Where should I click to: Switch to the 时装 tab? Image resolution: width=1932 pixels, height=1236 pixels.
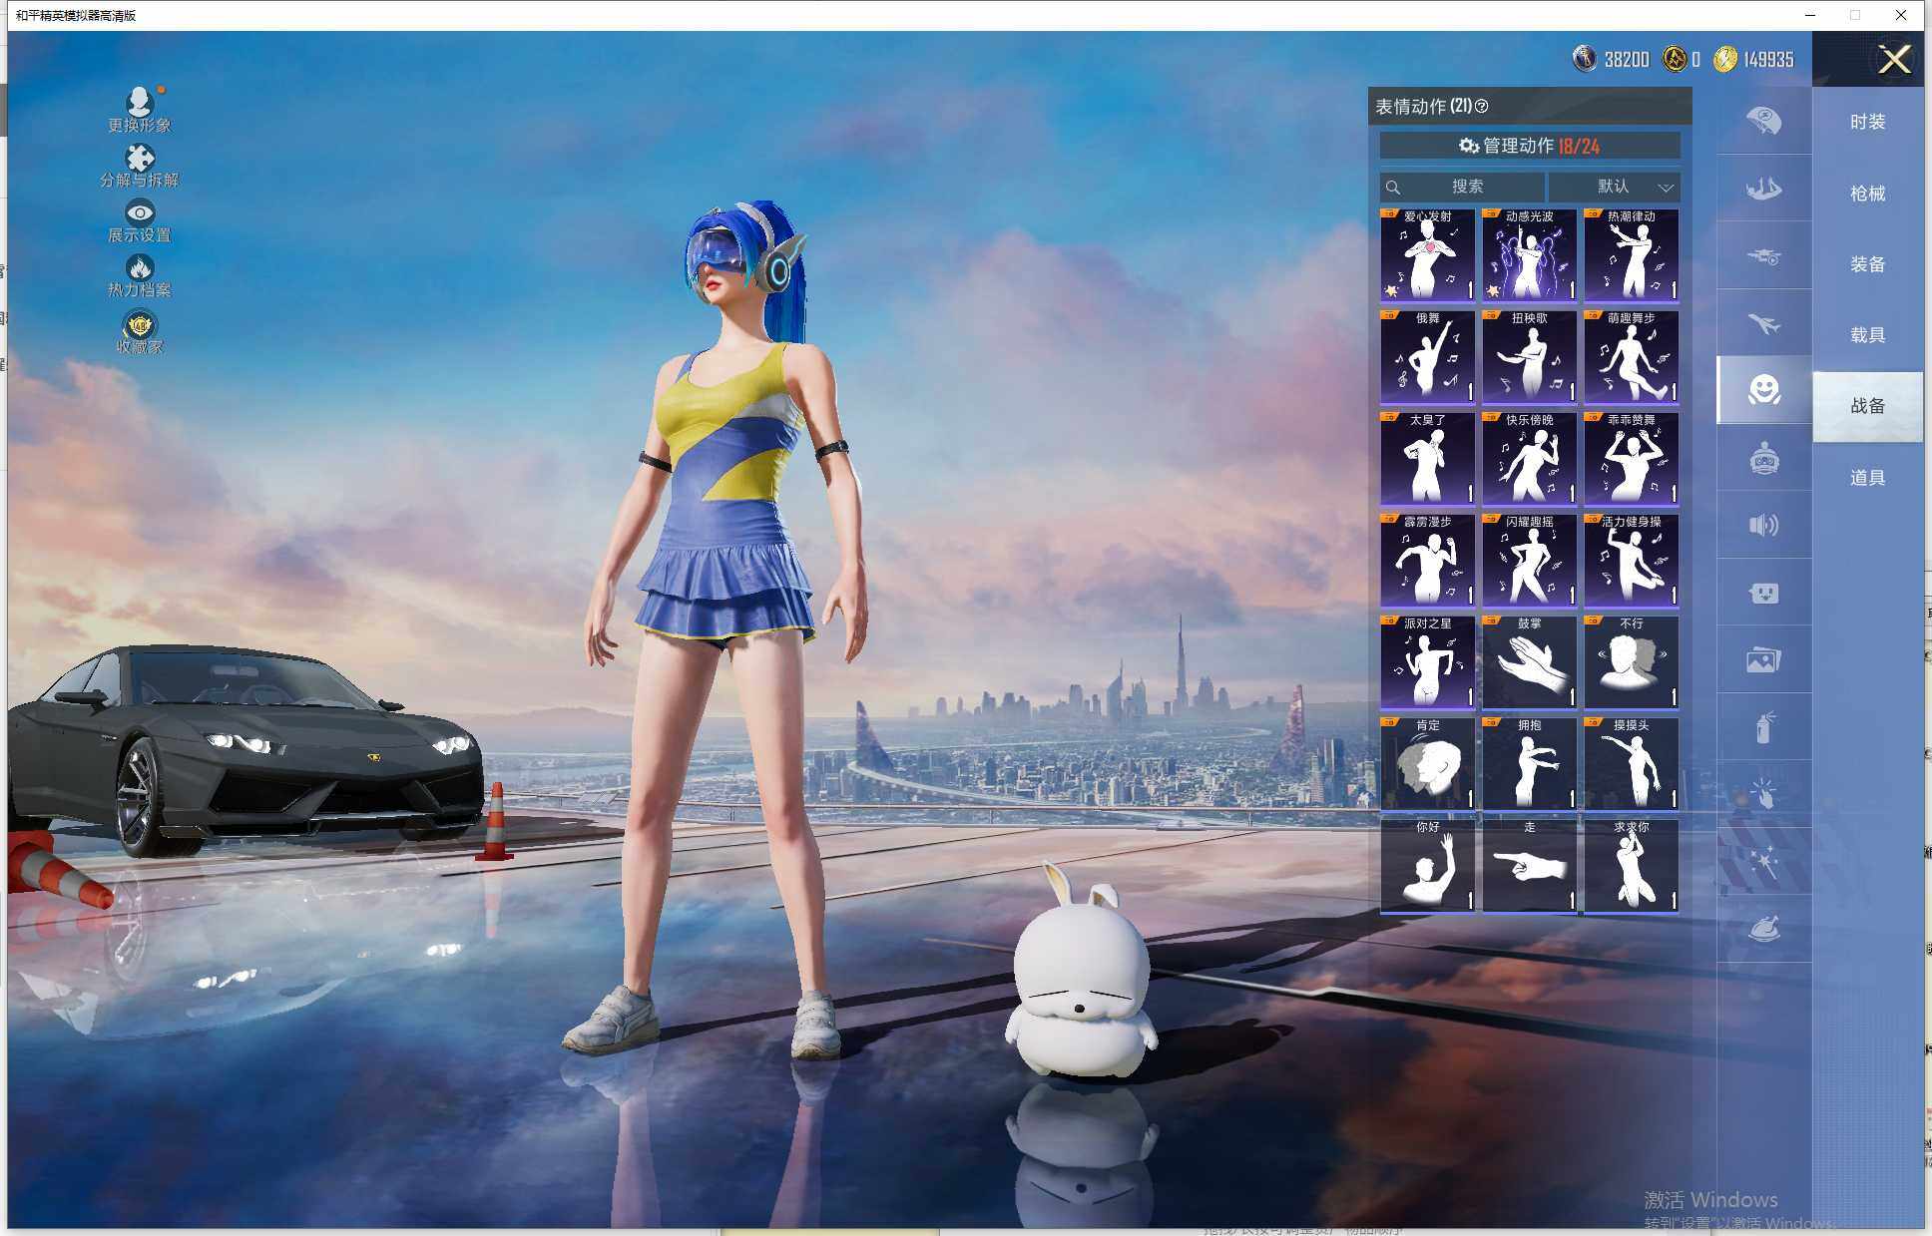coord(1867,122)
